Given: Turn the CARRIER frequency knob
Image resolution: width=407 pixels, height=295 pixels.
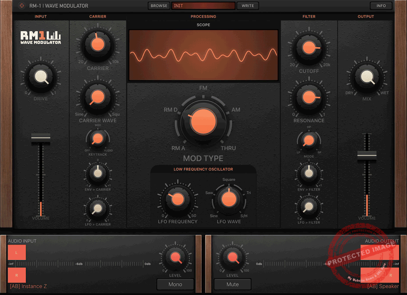Looking at the screenshot, I should tap(97, 44).
